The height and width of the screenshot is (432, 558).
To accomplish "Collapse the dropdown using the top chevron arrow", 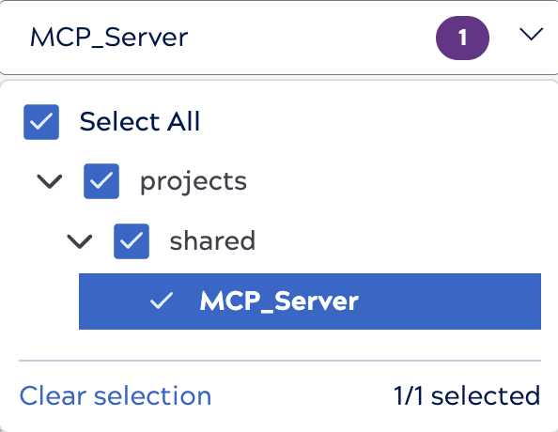I will point(531,35).
